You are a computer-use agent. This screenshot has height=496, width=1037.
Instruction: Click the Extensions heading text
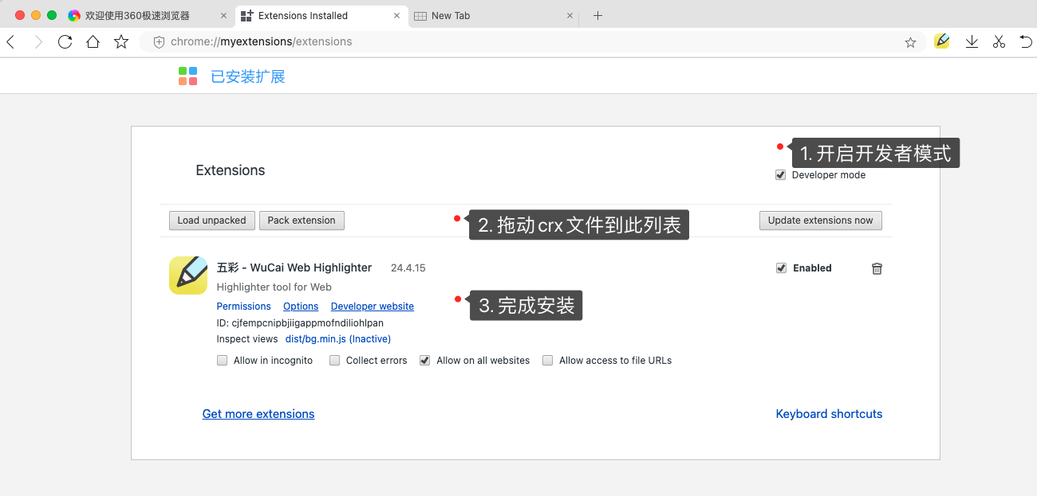pyautogui.click(x=231, y=170)
